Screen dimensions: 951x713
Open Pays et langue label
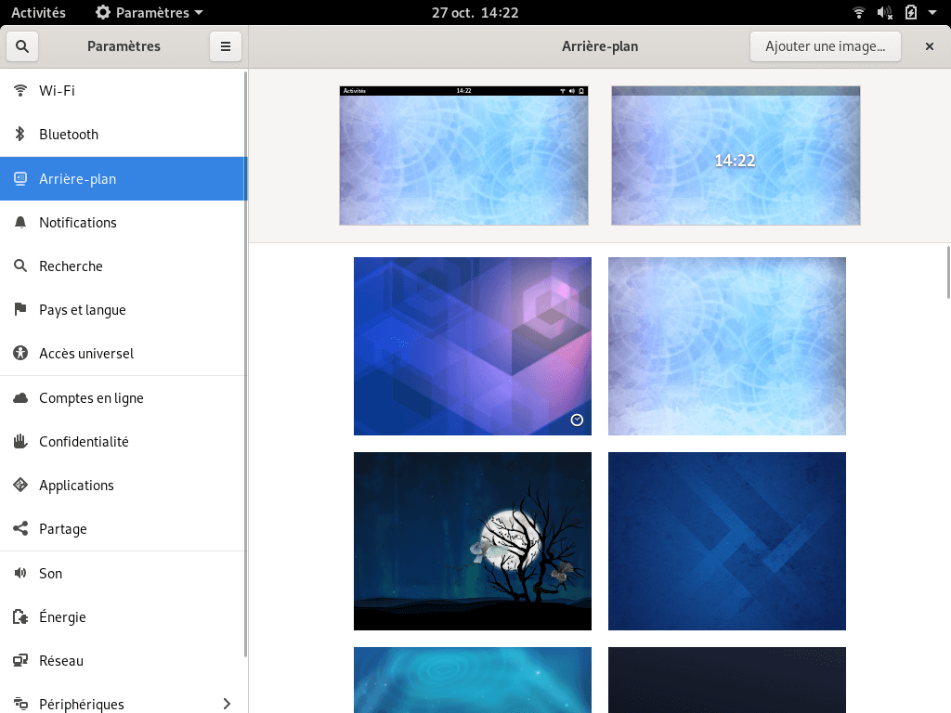(83, 310)
